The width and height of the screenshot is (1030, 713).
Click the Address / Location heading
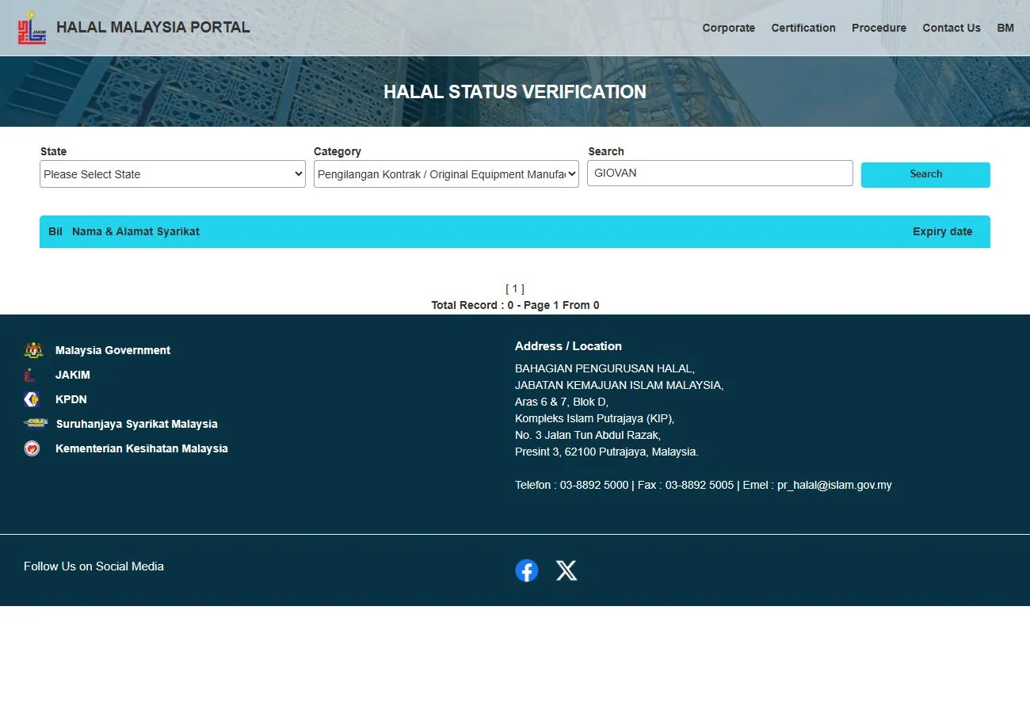tap(568, 346)
